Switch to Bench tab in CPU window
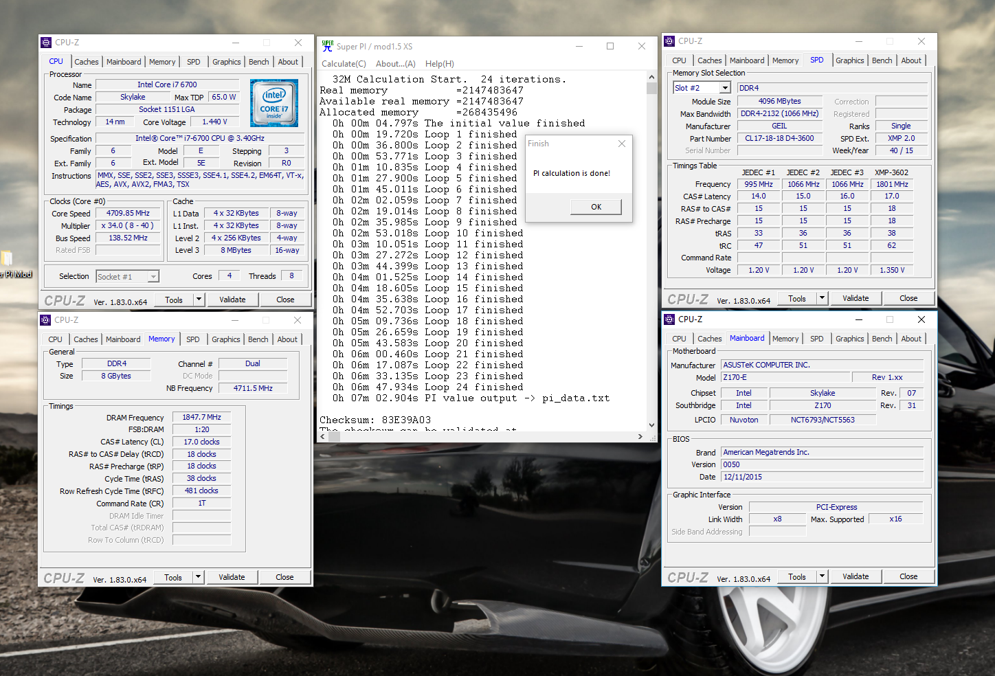 click(x=259, y=62)
